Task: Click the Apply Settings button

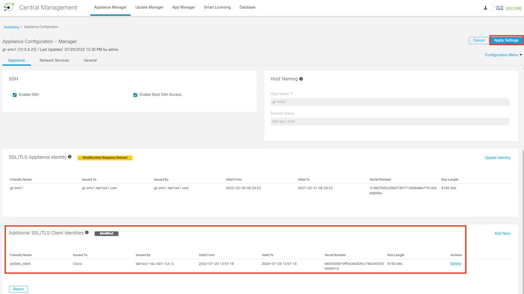Action: pyautogui.click(x=506, y=40)
